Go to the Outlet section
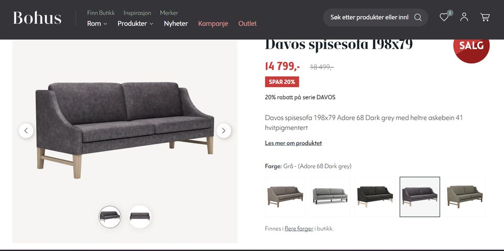 247,24
